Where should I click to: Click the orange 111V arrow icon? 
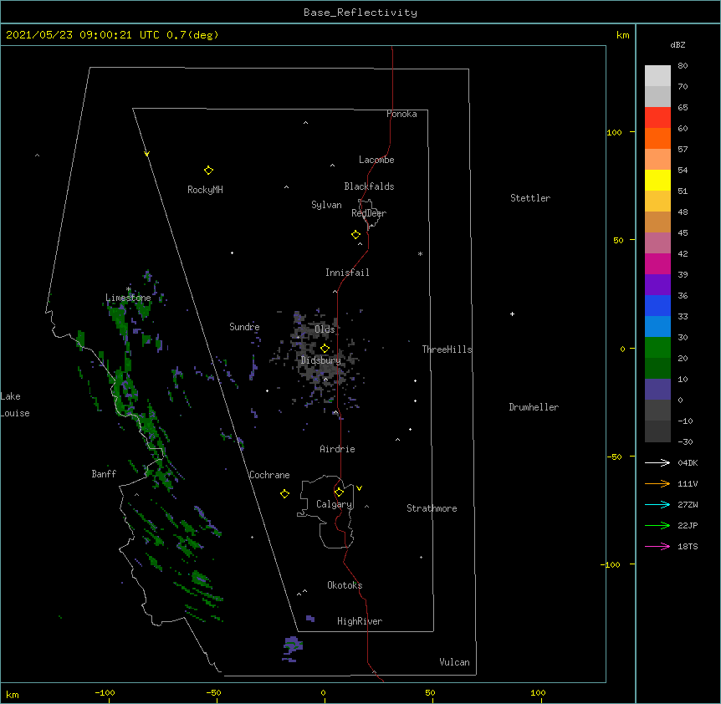(657, 483)
